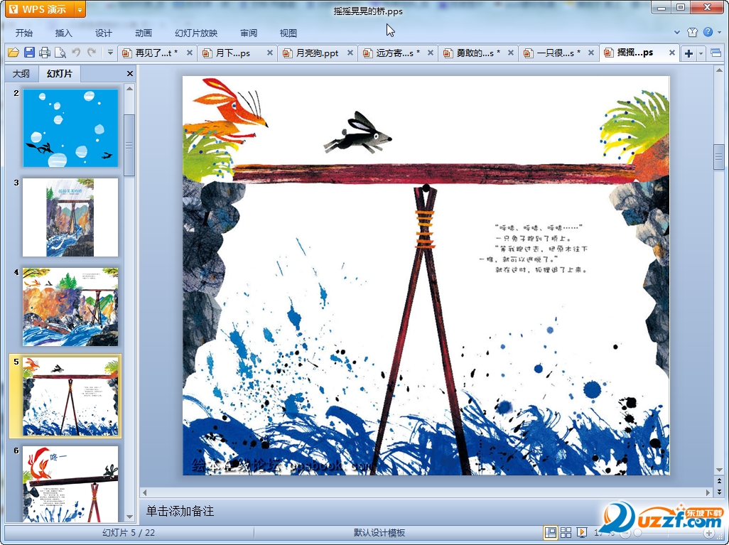Select slide 3 thumbnail
This screenshot has height=545, width=729.
pos(70,217)
